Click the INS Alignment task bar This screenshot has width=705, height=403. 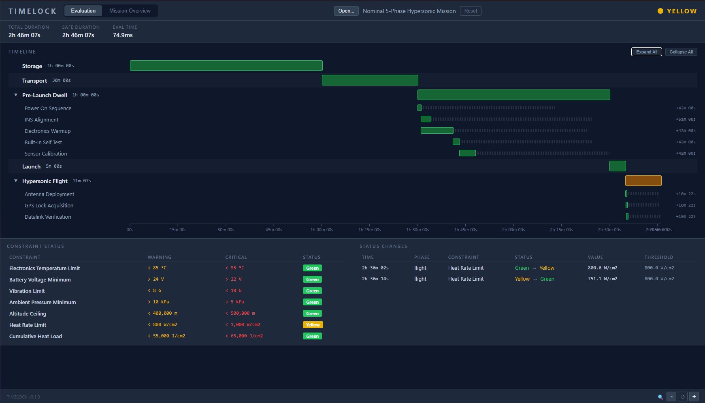click(426, 119)
